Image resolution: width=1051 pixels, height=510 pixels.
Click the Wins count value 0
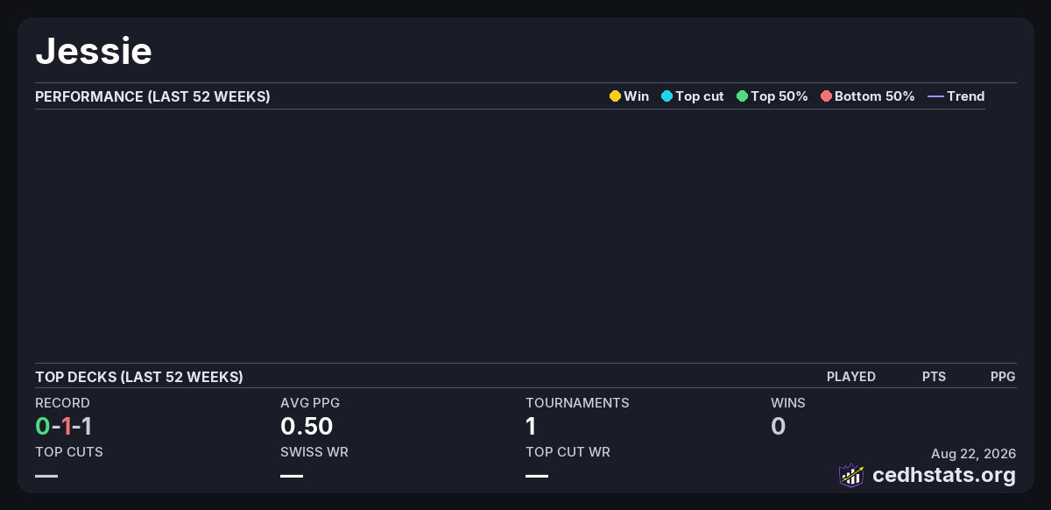[778, 427]
